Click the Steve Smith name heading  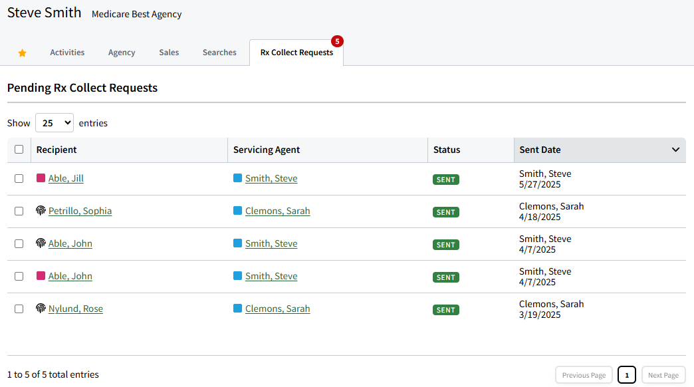pos(45,13)
